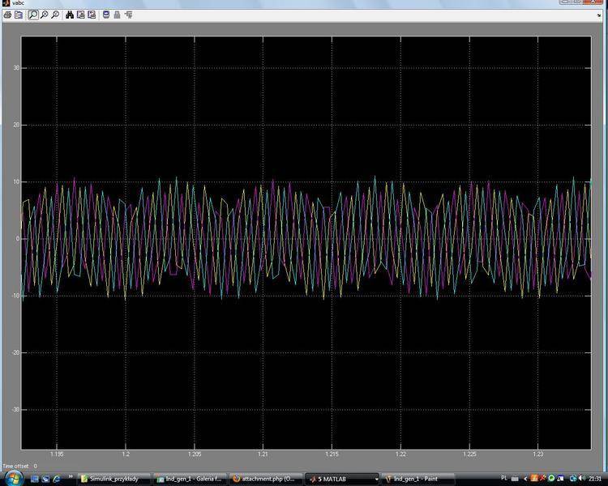608x486 pixels.
Task: Click the lock axes selection icon
Action: [x=117, y=15]
